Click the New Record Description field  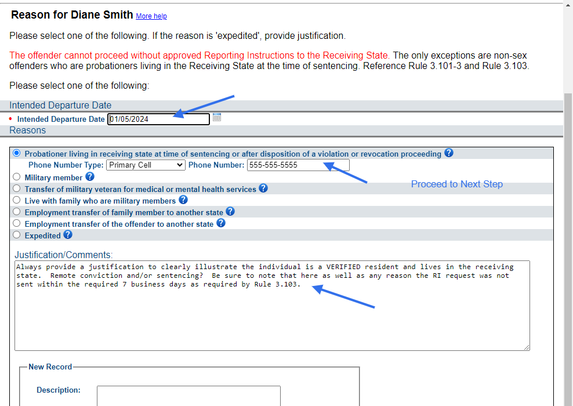(x=188, y=396)
